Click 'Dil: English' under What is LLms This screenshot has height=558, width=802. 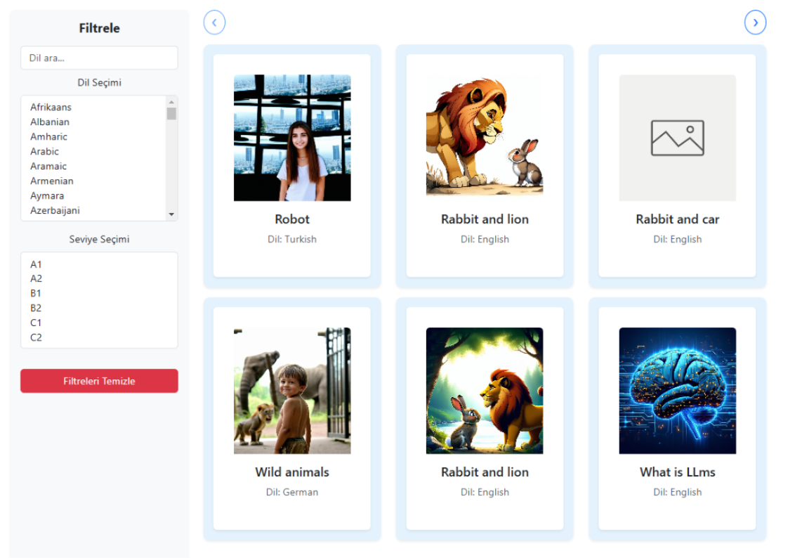pos(677,492)
